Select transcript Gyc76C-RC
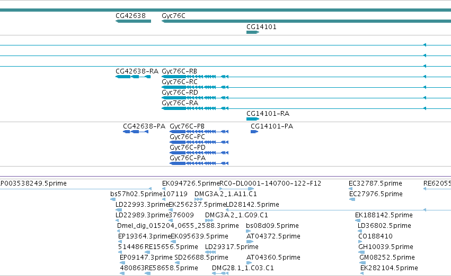 click(x=306, y=87)
